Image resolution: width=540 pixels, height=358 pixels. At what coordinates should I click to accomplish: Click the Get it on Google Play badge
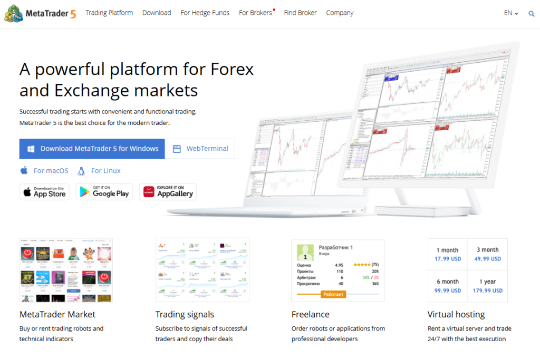[104, 191]
